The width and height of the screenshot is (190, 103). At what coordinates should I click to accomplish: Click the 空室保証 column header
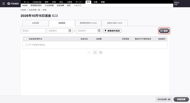point(126,39)
